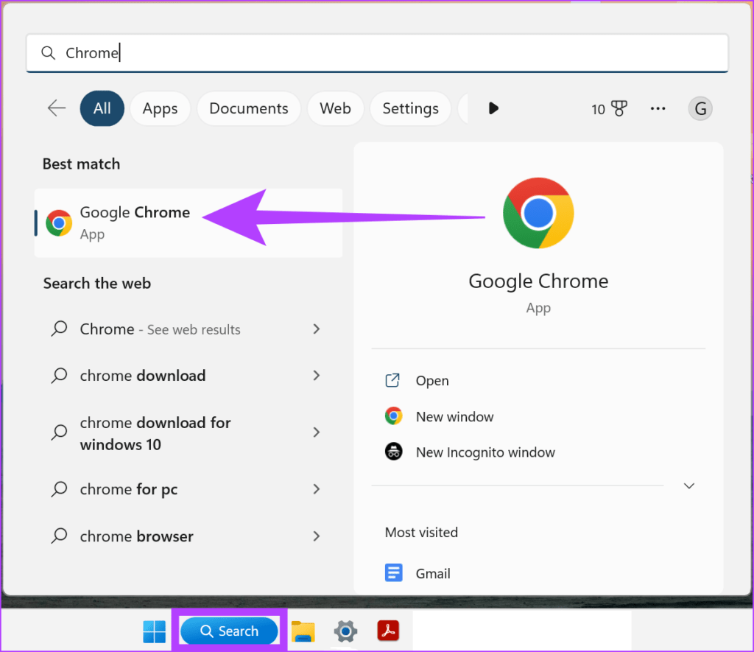Viewport: 754px width, 652px height.
Task: Open the ellipsis options menu
Action: (658, 108)
